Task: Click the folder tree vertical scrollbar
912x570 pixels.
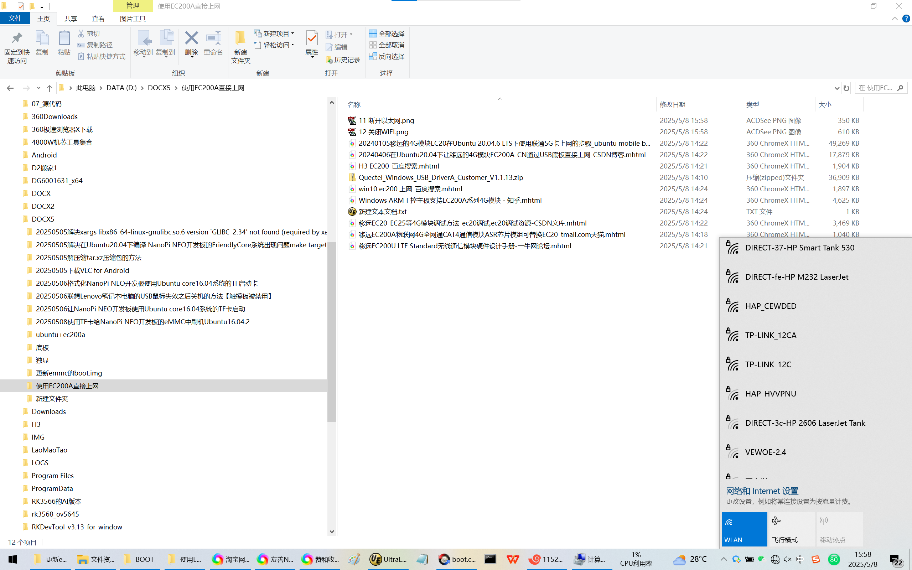Action: pyautogui.click(x=331, y=332)
